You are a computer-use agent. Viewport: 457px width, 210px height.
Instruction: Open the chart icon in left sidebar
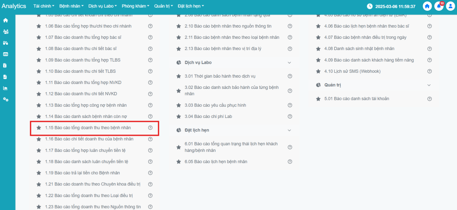click(x=5, y=88)
